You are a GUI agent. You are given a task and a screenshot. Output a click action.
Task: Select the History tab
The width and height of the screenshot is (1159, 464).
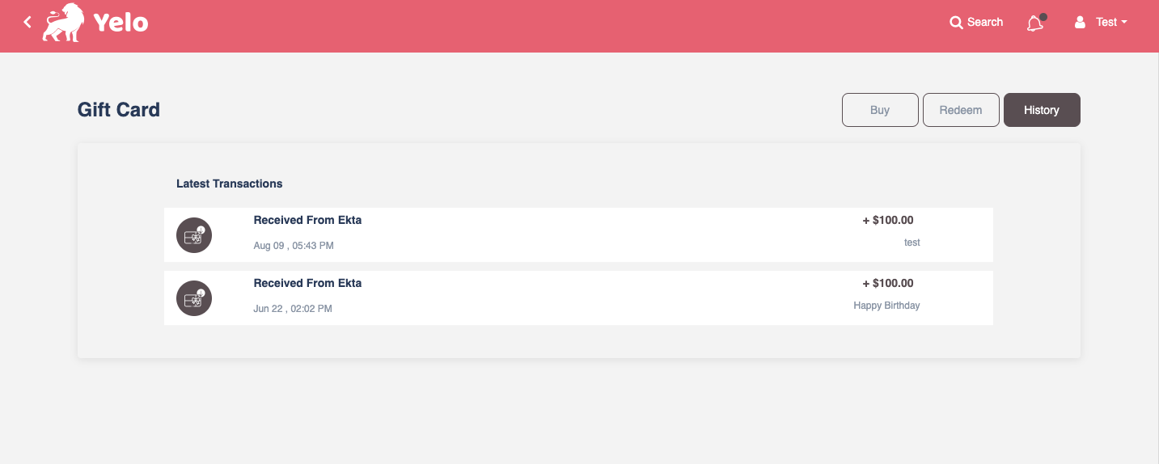pos(1042,110)
